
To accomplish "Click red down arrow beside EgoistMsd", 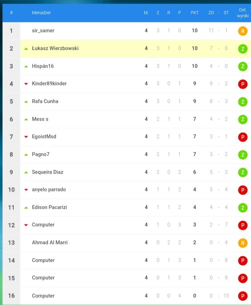I will point(26,137).
